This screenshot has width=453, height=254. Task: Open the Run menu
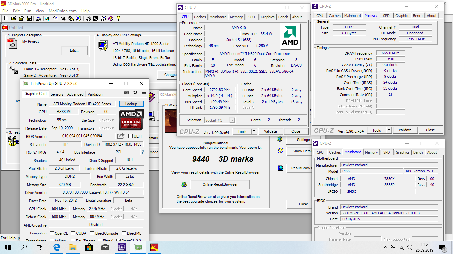tap(28, 11)
